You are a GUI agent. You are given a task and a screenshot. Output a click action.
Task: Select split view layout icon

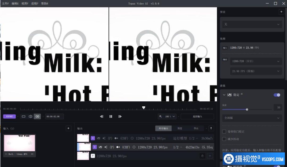[30, 116]
